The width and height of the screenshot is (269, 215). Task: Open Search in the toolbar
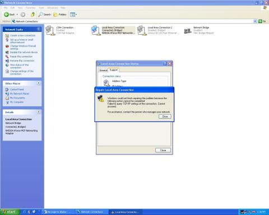44,15
